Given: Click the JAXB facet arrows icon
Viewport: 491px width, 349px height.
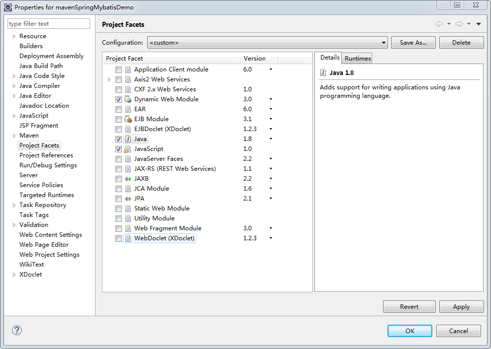Looking at the screenshot, I should click(x=128, y=179).
